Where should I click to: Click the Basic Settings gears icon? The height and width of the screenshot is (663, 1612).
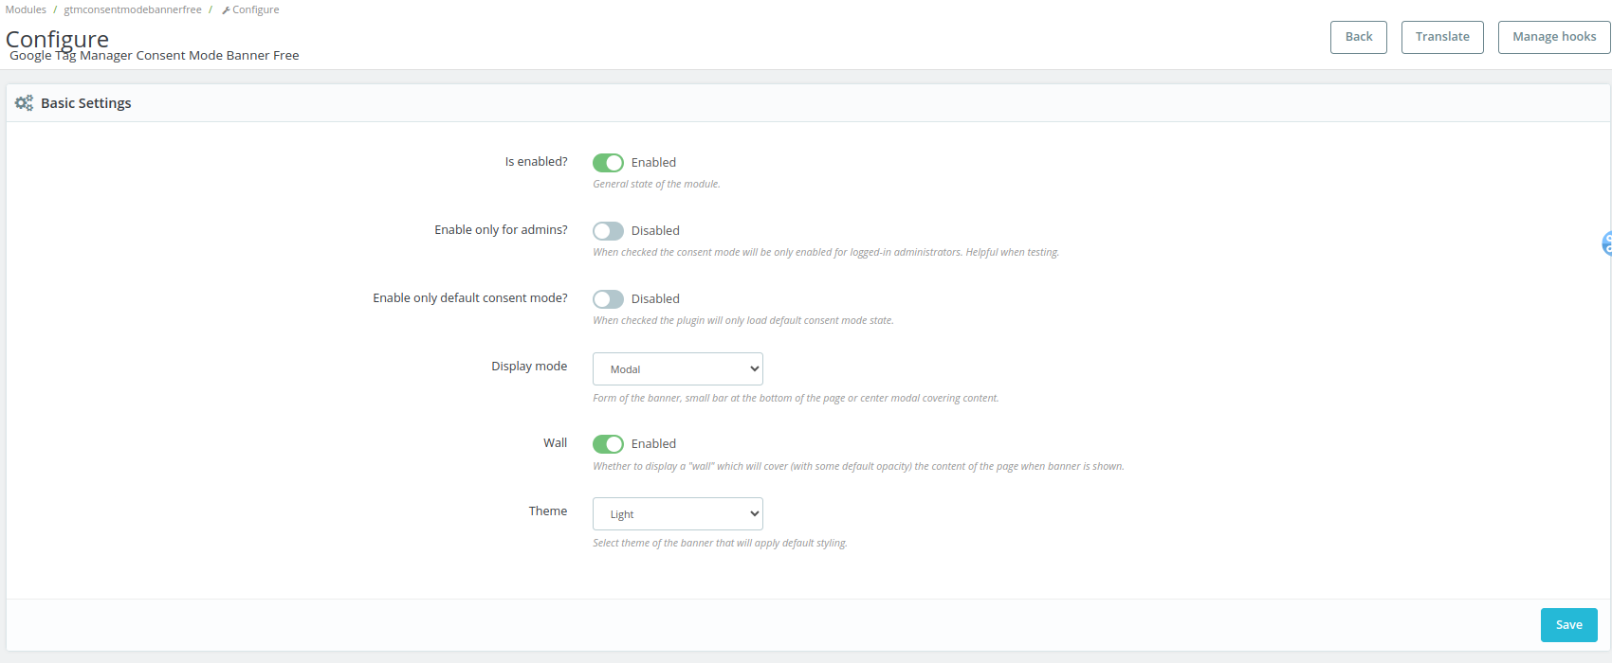pyautogui.click(x=24, y=103)
